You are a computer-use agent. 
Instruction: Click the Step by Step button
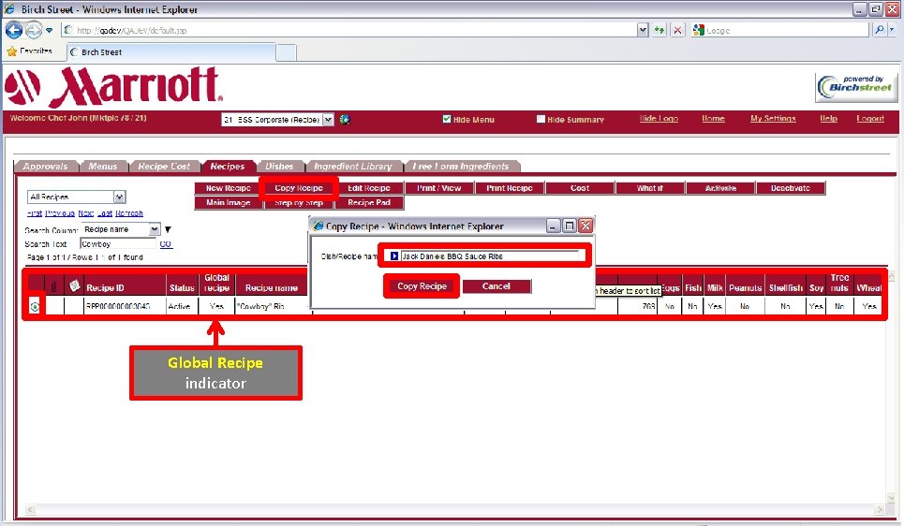point(299,203)
